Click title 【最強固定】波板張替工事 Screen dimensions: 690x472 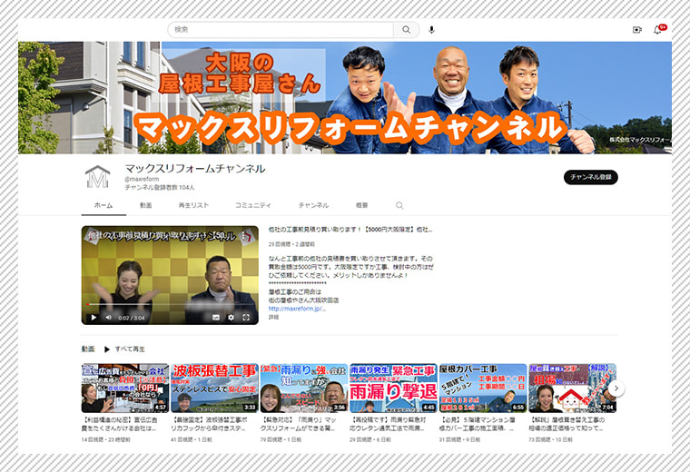click(x=209, y=424)
